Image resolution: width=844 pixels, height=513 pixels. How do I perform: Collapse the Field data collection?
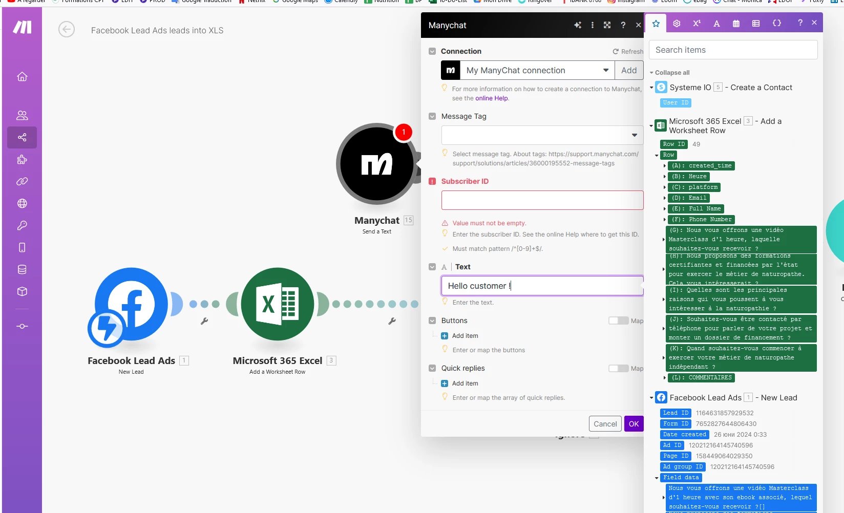657,478
